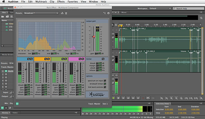205x119 pixels.
Task: Click Zoom Out Full icon
Action: [x=181, y=98]
